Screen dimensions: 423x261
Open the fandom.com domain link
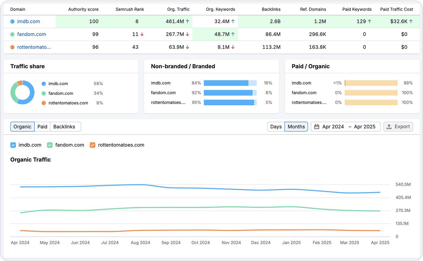[32, 34]
